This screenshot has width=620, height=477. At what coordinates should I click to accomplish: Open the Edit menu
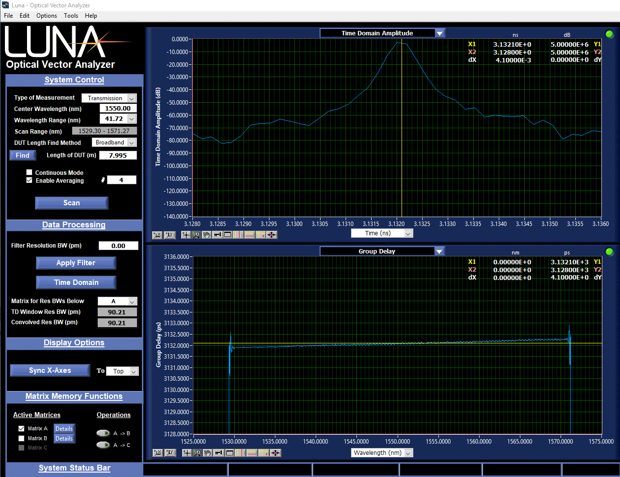[25, 16]
